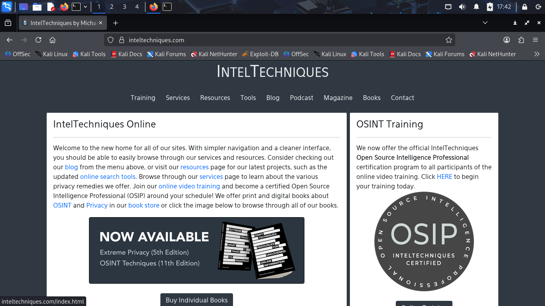This screenshot has height=306, width=545.
Task: Open a new browser tab
Action: coord(115,23)
